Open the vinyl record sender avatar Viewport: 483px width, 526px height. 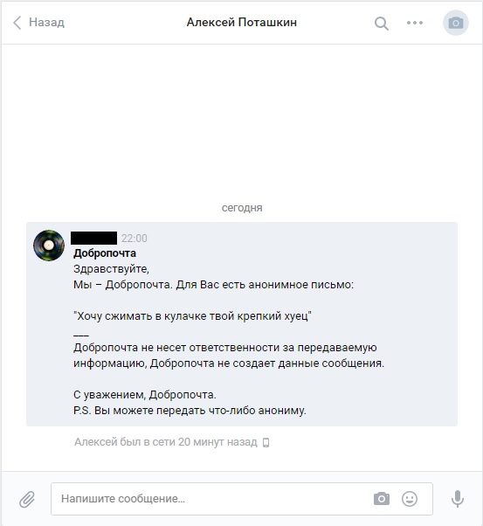pos(49,246)
